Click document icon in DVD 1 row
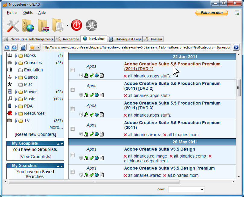The width and height of the screenshot is (244, 197). (x=102, y=76)
